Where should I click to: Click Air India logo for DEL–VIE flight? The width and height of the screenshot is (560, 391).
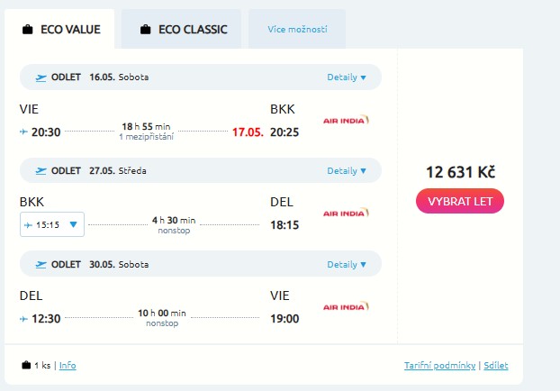[x=347, y=306]
